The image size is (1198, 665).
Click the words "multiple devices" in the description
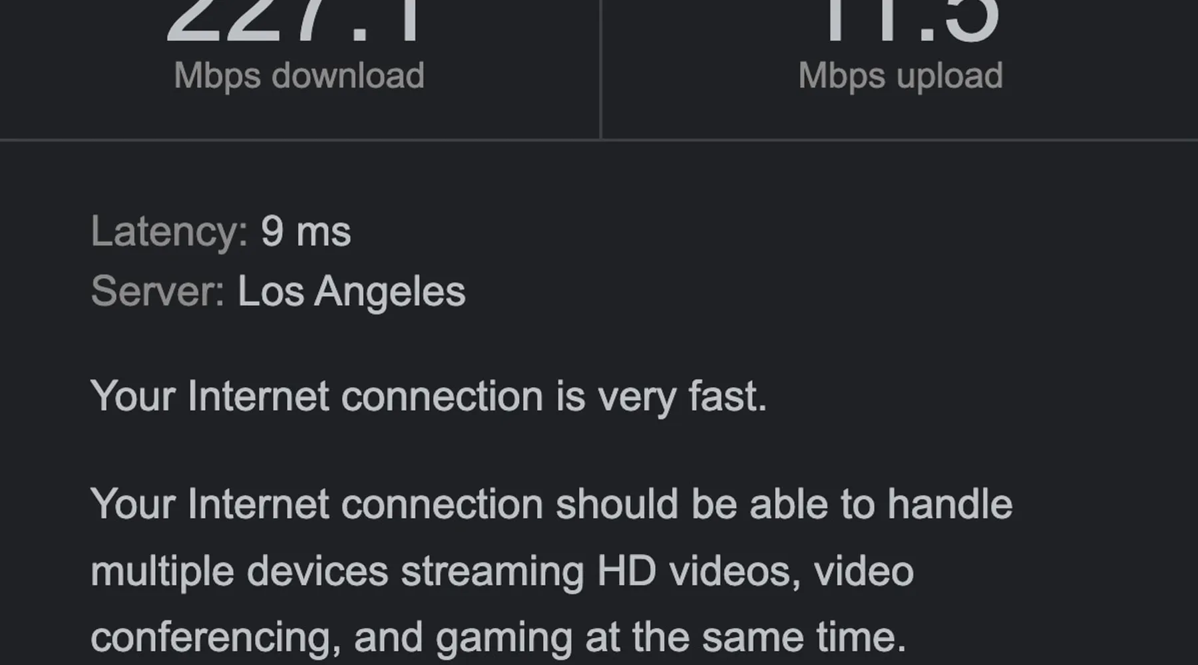pyautogui.click(x=239, y=571)
